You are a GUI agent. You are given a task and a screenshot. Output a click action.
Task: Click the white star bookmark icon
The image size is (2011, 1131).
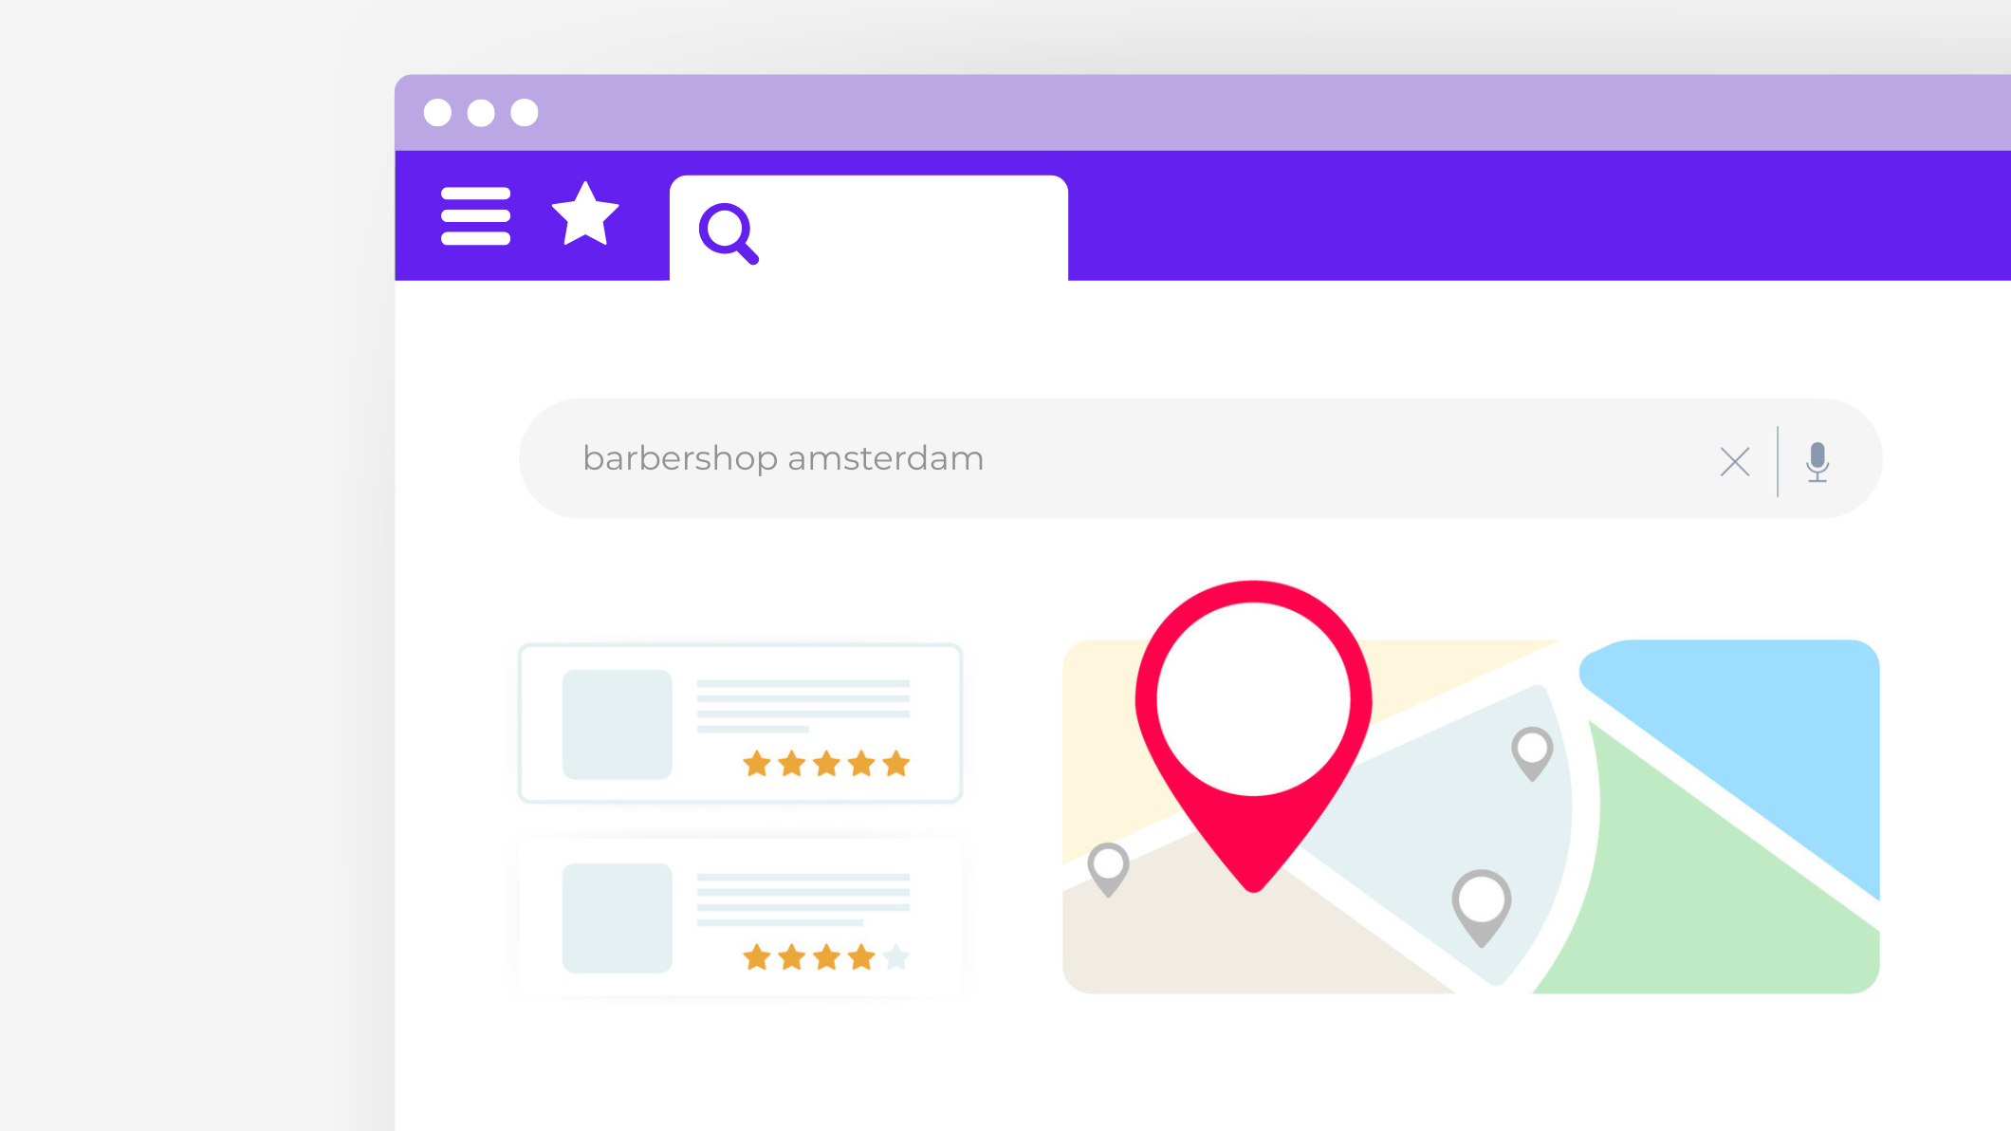pyautogui.click(x=585, y=214)
